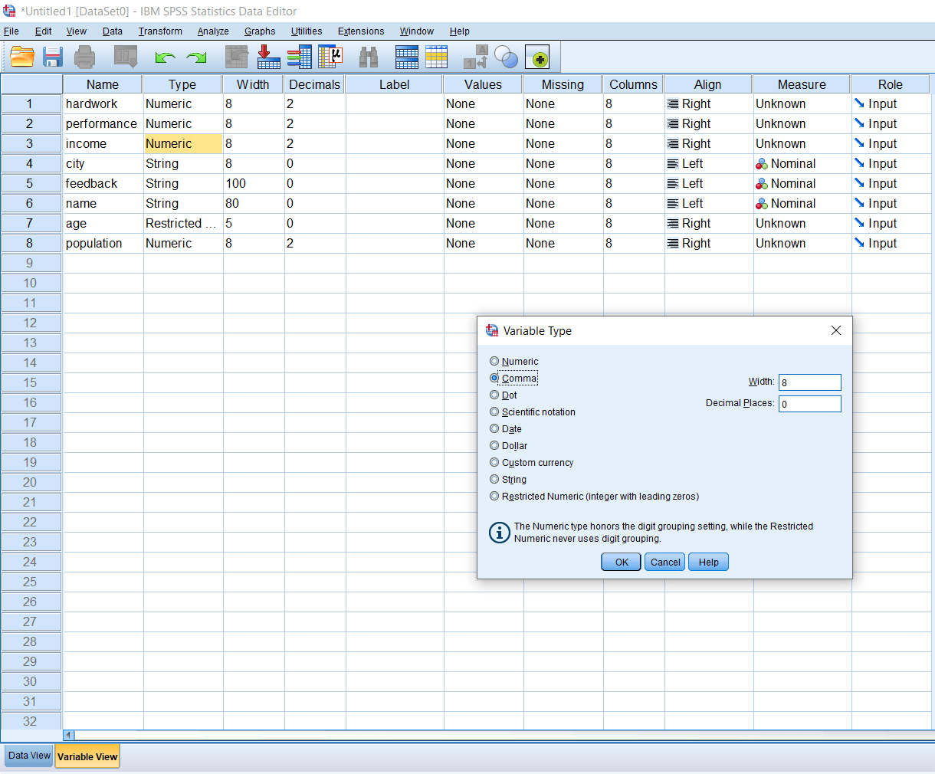Click Cancel in the Variable Type dialog
The image size is (935, 774).
pos(665,562)
